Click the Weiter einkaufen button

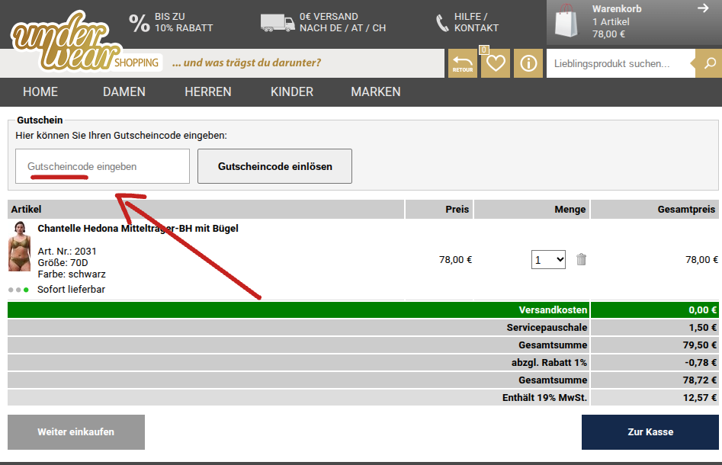[76, 432]
